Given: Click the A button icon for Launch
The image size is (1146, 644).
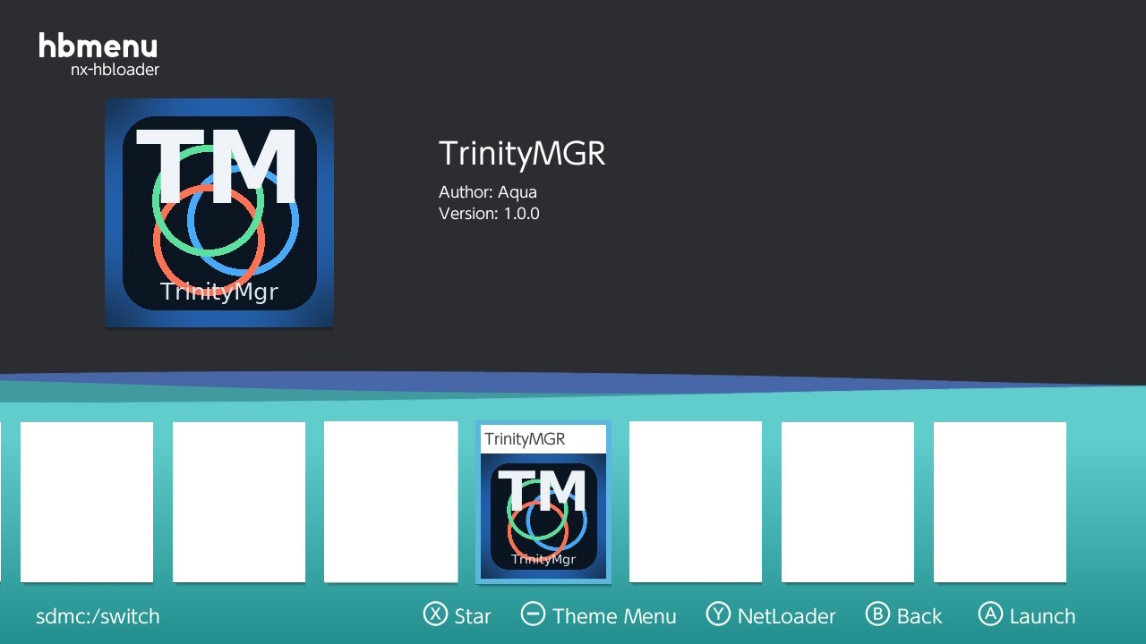Looking at the screenshot, I should (x=989, y=614).
